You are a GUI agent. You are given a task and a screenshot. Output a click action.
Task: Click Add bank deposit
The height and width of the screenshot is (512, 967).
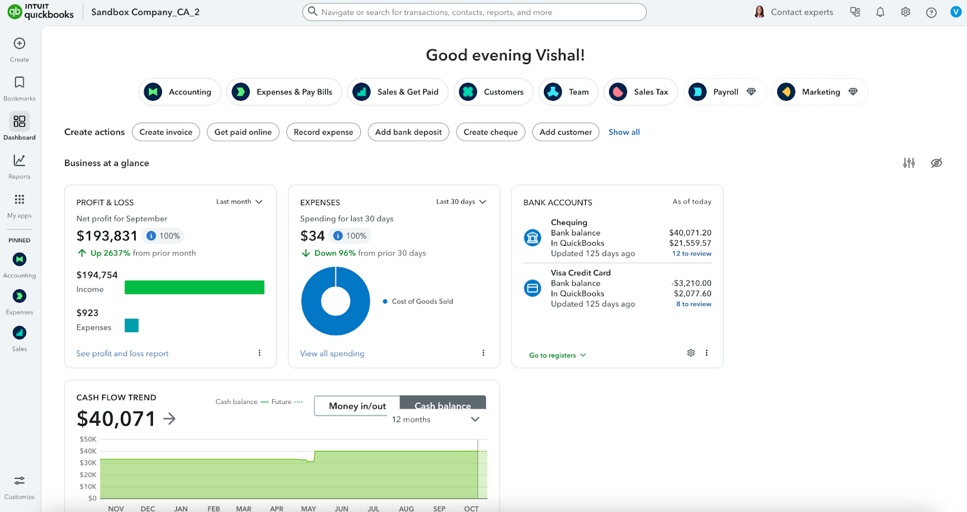click(409, 132)
